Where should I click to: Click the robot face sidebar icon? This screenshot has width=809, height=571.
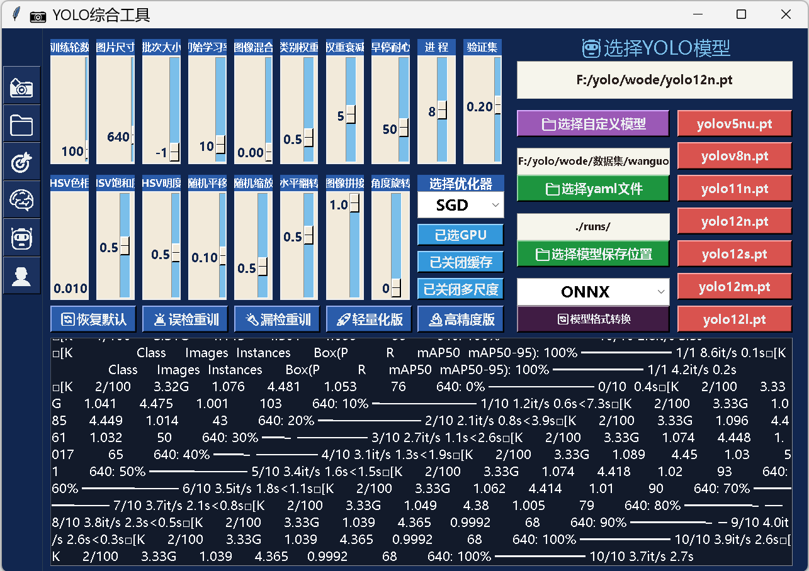(21, 238)
